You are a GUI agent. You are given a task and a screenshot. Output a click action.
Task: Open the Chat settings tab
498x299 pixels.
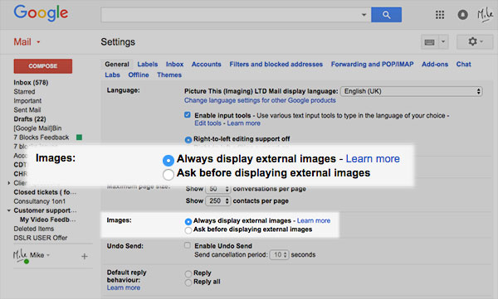coord(463,65)
